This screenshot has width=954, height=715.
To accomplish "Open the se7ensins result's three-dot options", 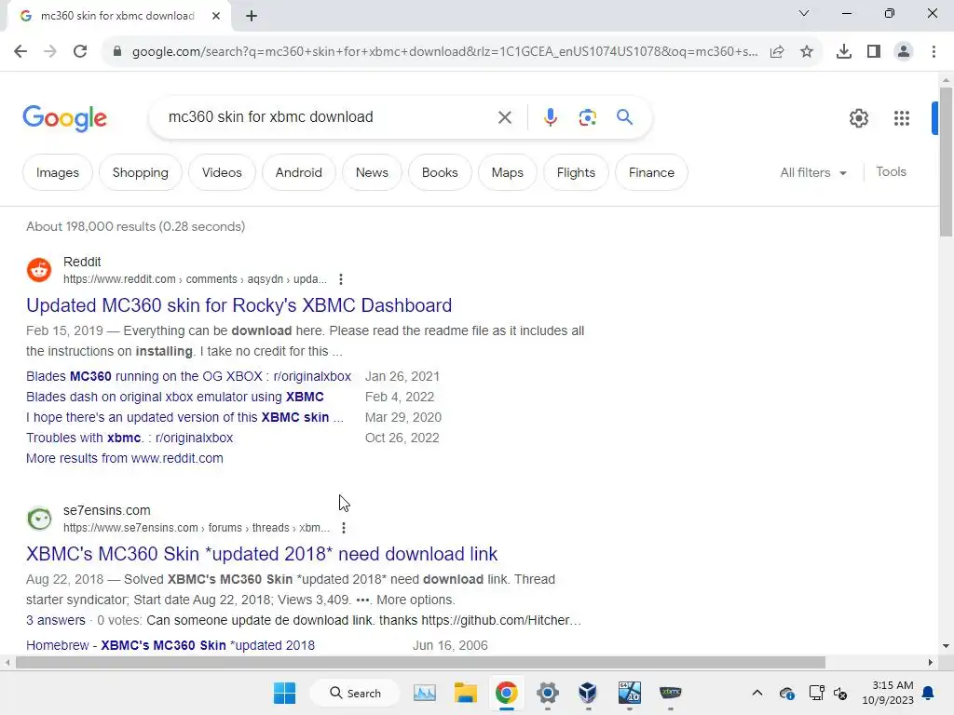I will tap(344, 528).
